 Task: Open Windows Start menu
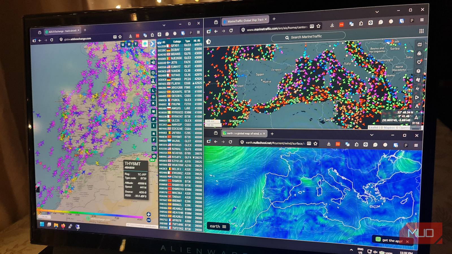click(x=42, y=224)
